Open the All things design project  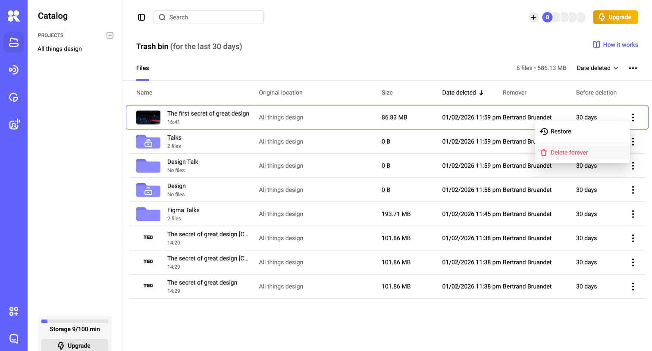(x=60, y=49)
